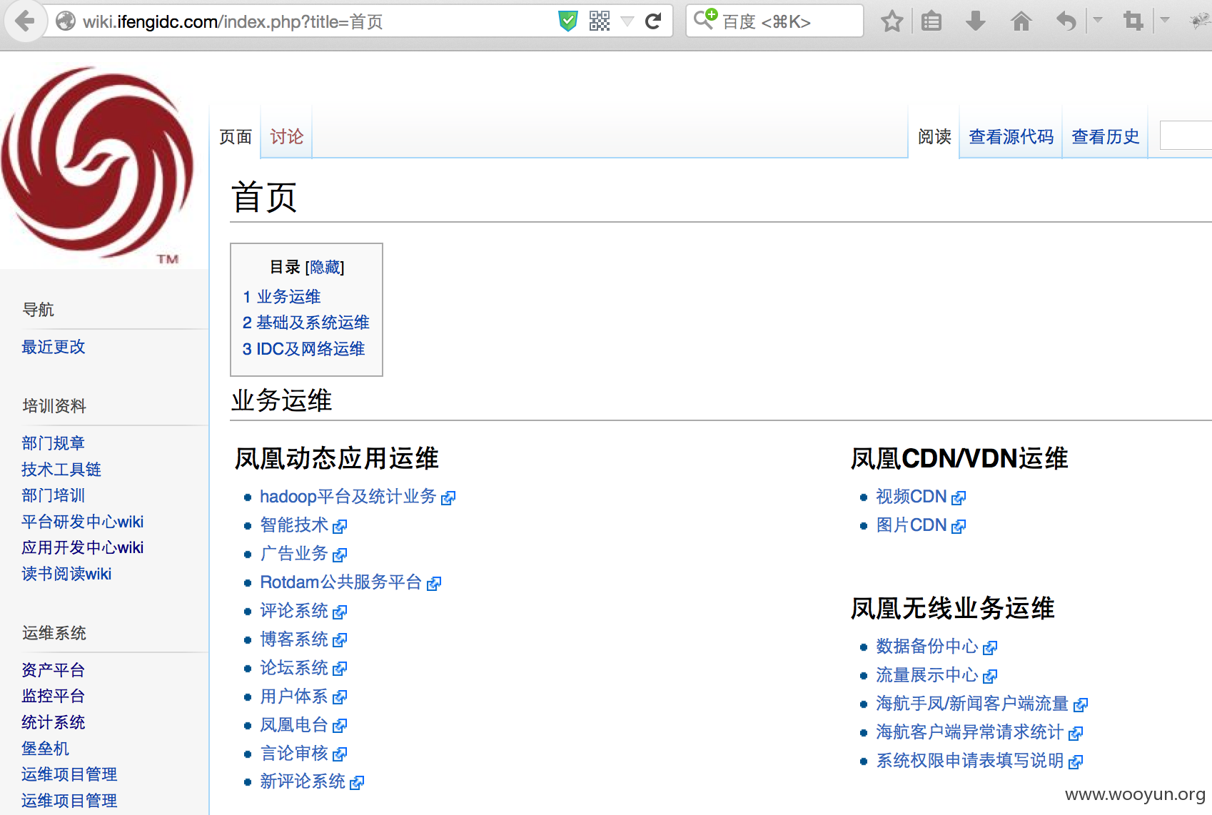Reload the page with the refresh icon
This screenshot has width=1212, height=815.
pyautogui.click(x=653, y=21)
